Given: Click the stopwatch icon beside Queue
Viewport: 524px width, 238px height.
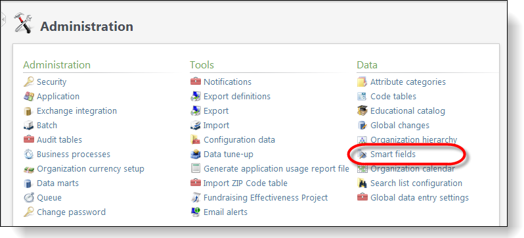Looking at the screenshot, I should tap(29, 197).
